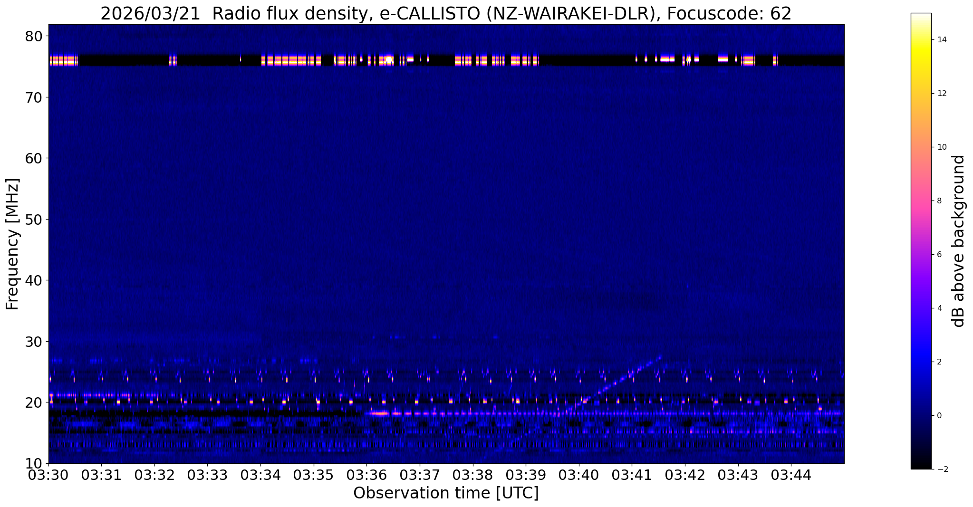Click the 76 MHz interference band at 03:34:30
Image resolution: width=973 pixels, height=507 pixels.
pos(287,60)
